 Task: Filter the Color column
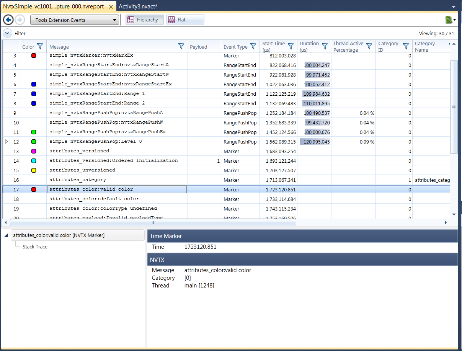[39, 46]
